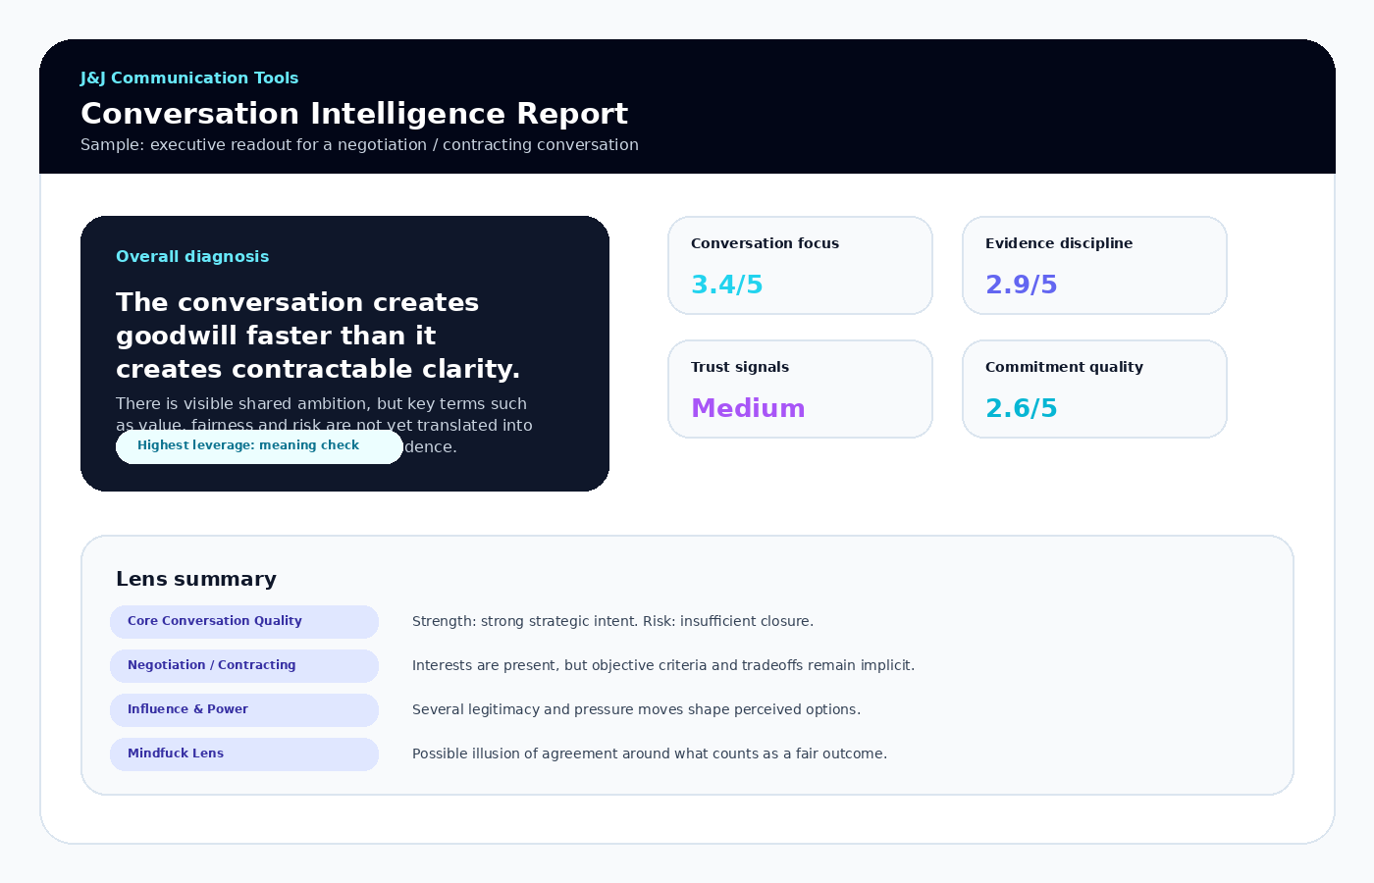Click the legitimacy and pressure moves text
Viewport: 1374px width, 883px height.
[x=636, y=709]
